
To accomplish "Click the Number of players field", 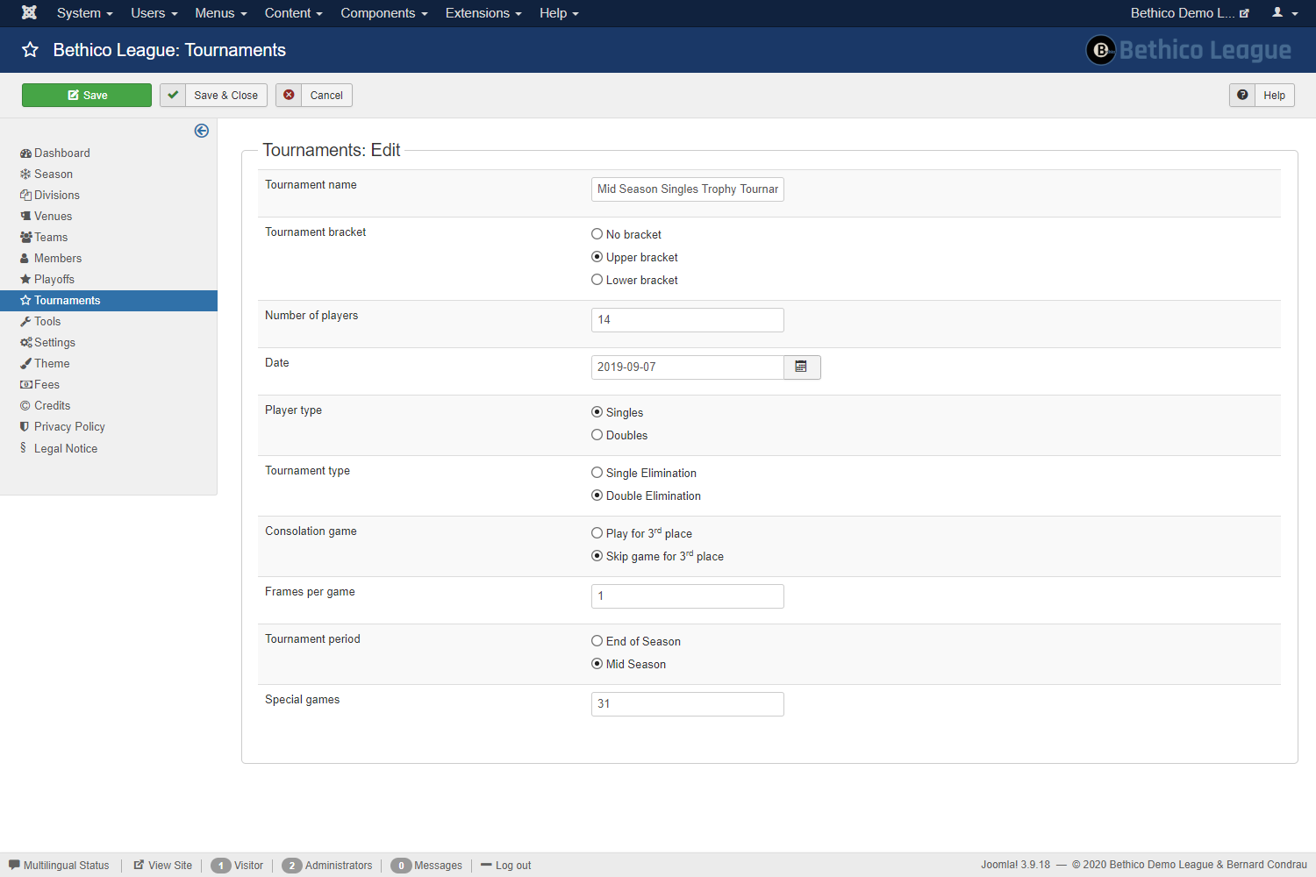I will [687, 320].
